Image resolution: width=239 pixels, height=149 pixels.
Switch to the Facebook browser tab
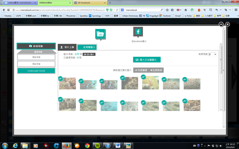click(90, 3)
